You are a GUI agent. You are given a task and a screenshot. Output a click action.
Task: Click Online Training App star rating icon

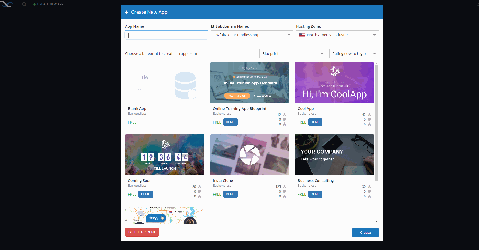pyautogui.click(x=285, y=124)
